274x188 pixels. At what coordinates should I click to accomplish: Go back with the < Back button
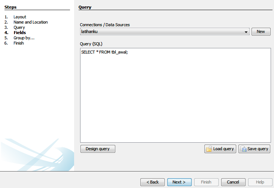click(152, 182)
